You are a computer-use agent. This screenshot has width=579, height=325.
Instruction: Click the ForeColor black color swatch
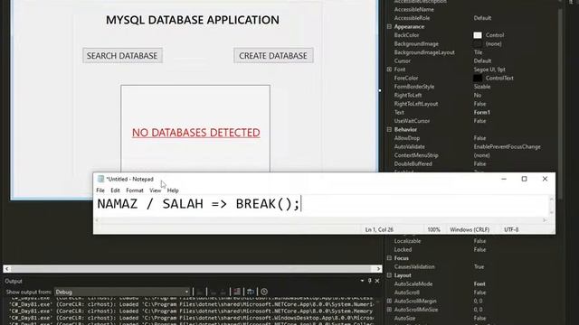pyautogui.click(x=478, y=79)
